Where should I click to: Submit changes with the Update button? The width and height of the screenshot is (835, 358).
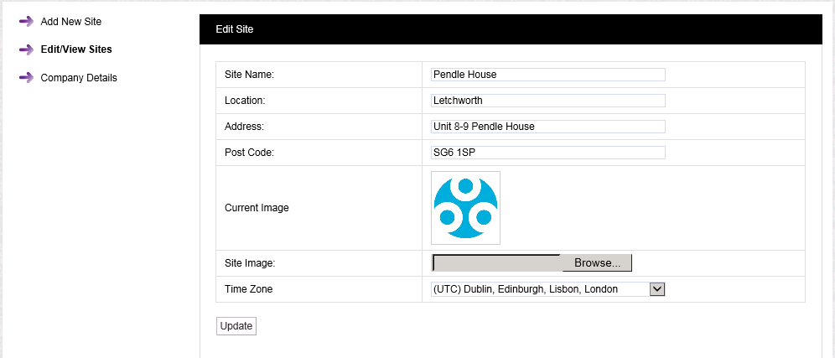(236, 326)
